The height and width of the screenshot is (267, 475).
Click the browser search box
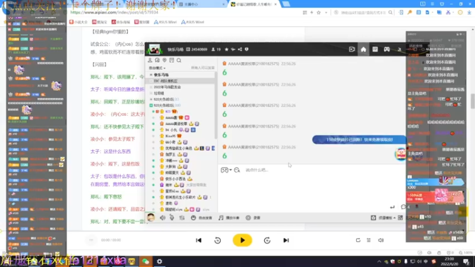pos(363,12)
